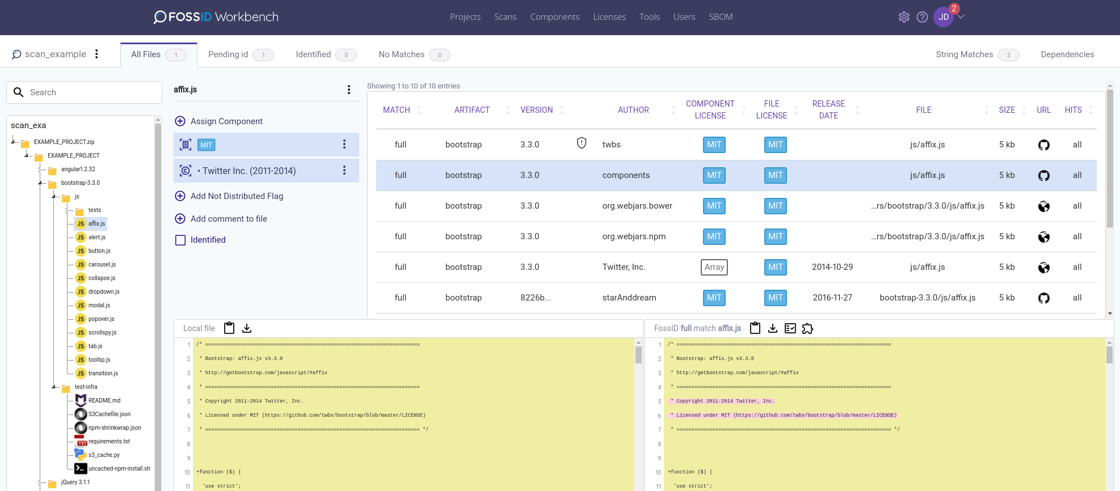Select alert.js in the file tree

(97, 237)
